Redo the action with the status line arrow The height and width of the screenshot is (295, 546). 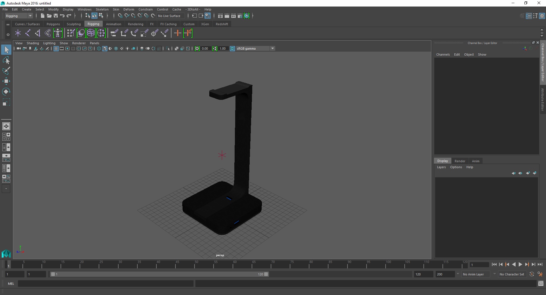click(x=69, y=16)
